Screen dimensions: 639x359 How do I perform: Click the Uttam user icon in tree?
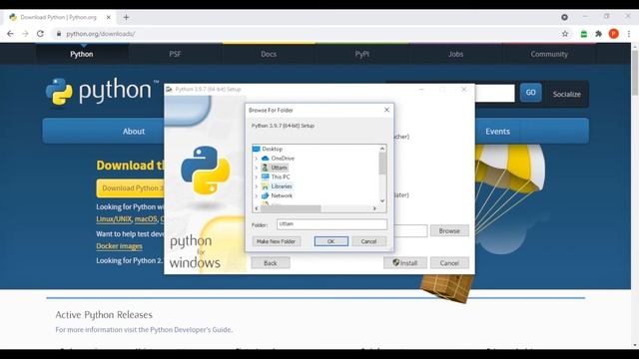[265, 168]
